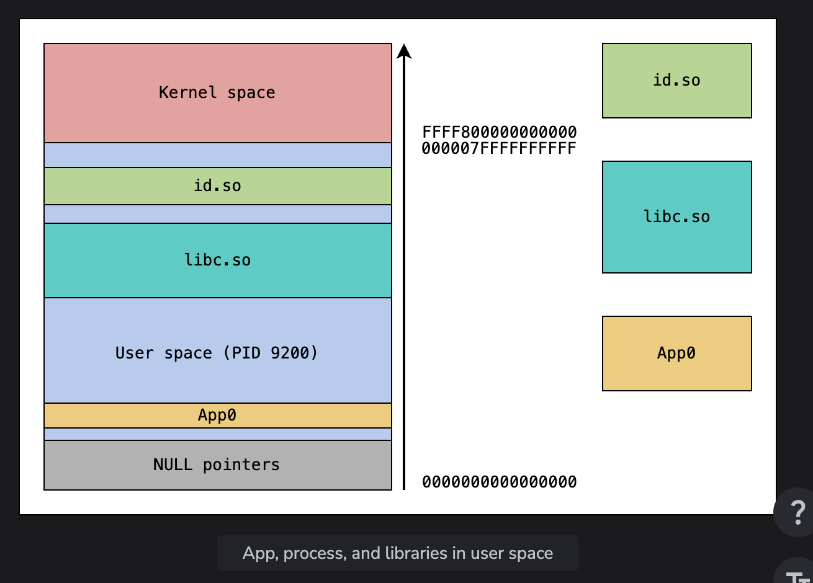Click the 000007FFFFFFFFFF address label
The width and height of the screenshot is (813, 583).
coord(500,148)
